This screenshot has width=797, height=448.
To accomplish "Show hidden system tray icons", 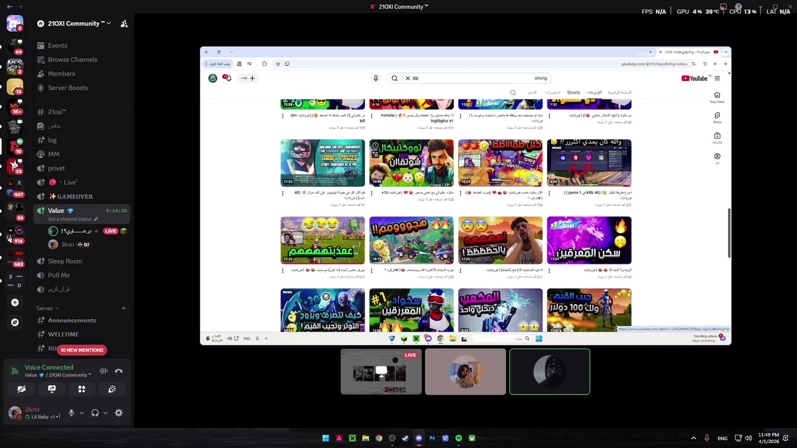I will [x=693, y=438].
